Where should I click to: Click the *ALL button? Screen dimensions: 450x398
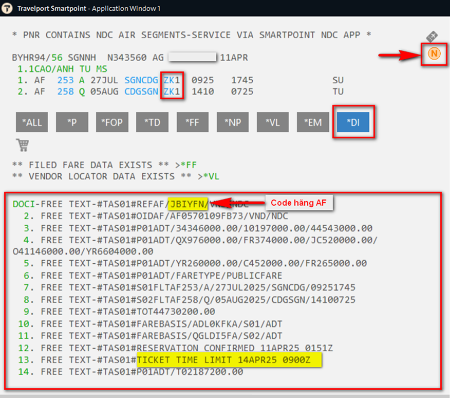tap(32, 122)
